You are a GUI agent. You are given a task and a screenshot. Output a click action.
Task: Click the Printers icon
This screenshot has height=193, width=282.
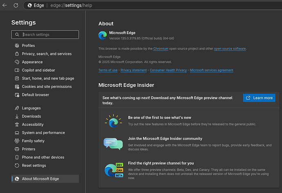(x=17, y=149)
